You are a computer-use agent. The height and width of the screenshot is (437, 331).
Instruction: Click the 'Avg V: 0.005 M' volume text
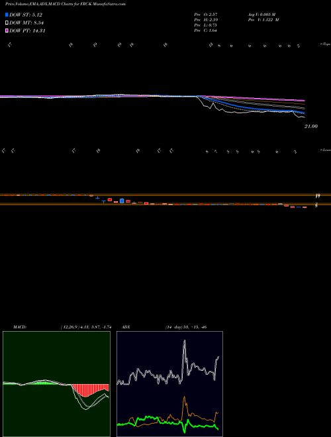pos(261,14)
